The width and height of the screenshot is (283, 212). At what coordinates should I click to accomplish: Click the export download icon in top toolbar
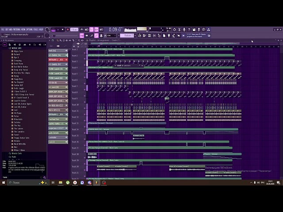click(x=208, y=30)
